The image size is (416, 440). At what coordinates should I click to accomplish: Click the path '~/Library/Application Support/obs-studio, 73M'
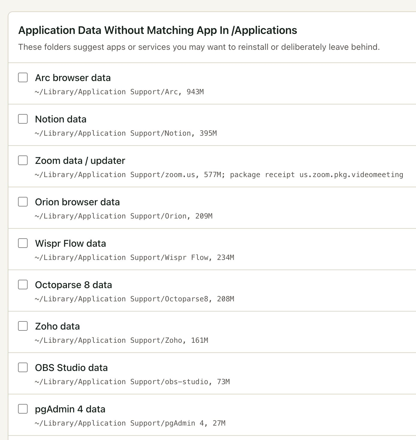(132, 382)
